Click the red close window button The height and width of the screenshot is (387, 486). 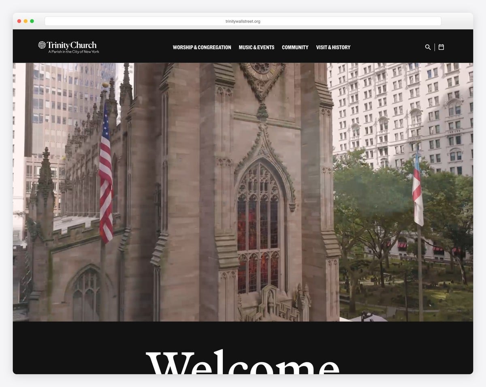(19, 21)
